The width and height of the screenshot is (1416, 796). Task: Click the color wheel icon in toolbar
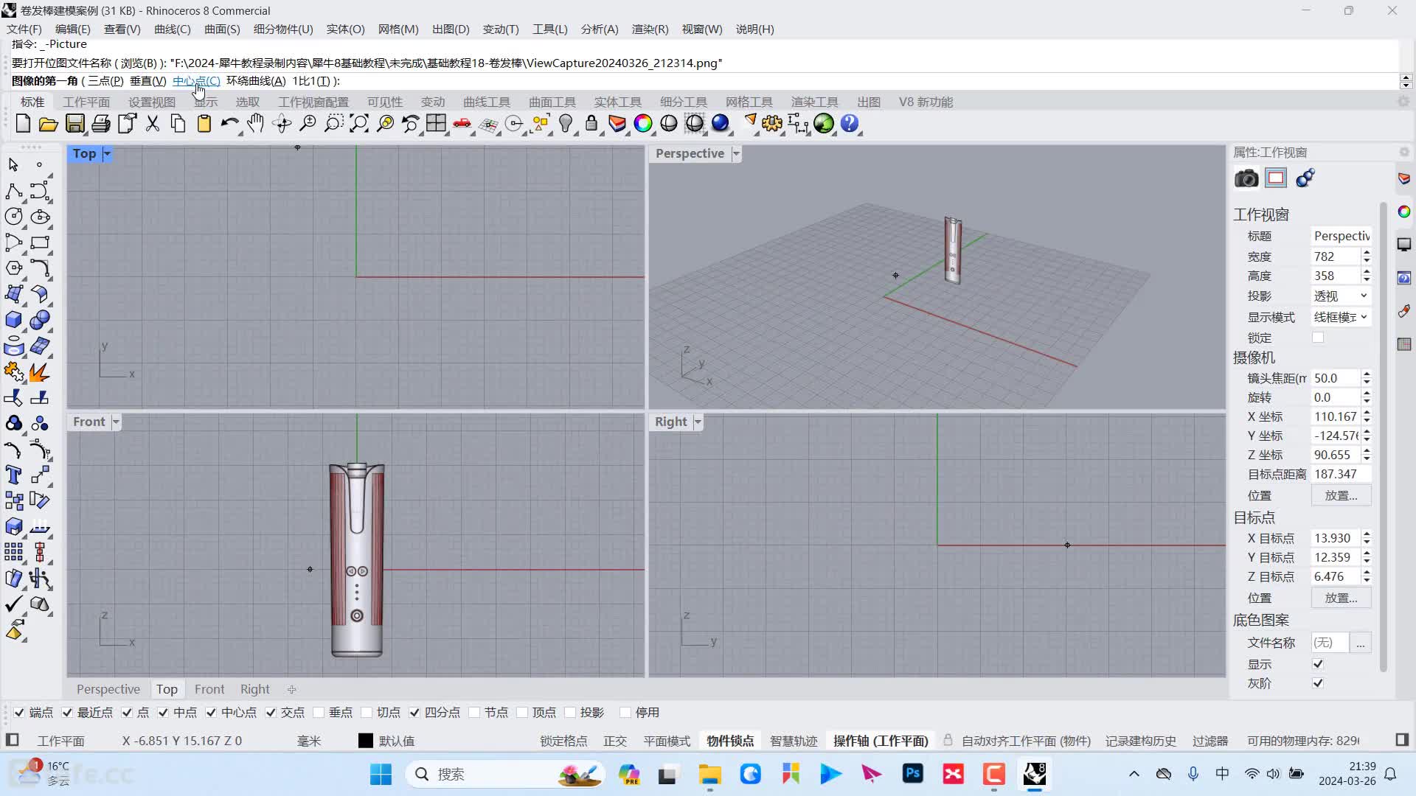pos(643,124)
